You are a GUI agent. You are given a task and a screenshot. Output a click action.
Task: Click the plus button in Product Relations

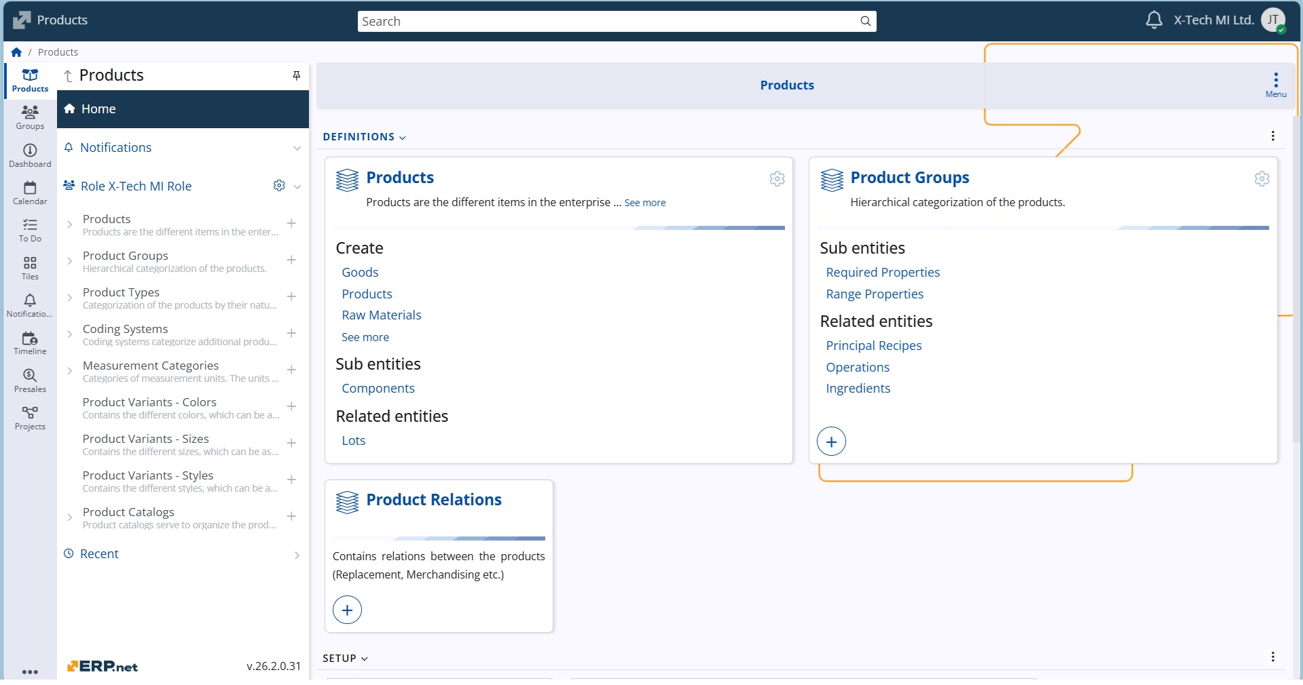347,610
